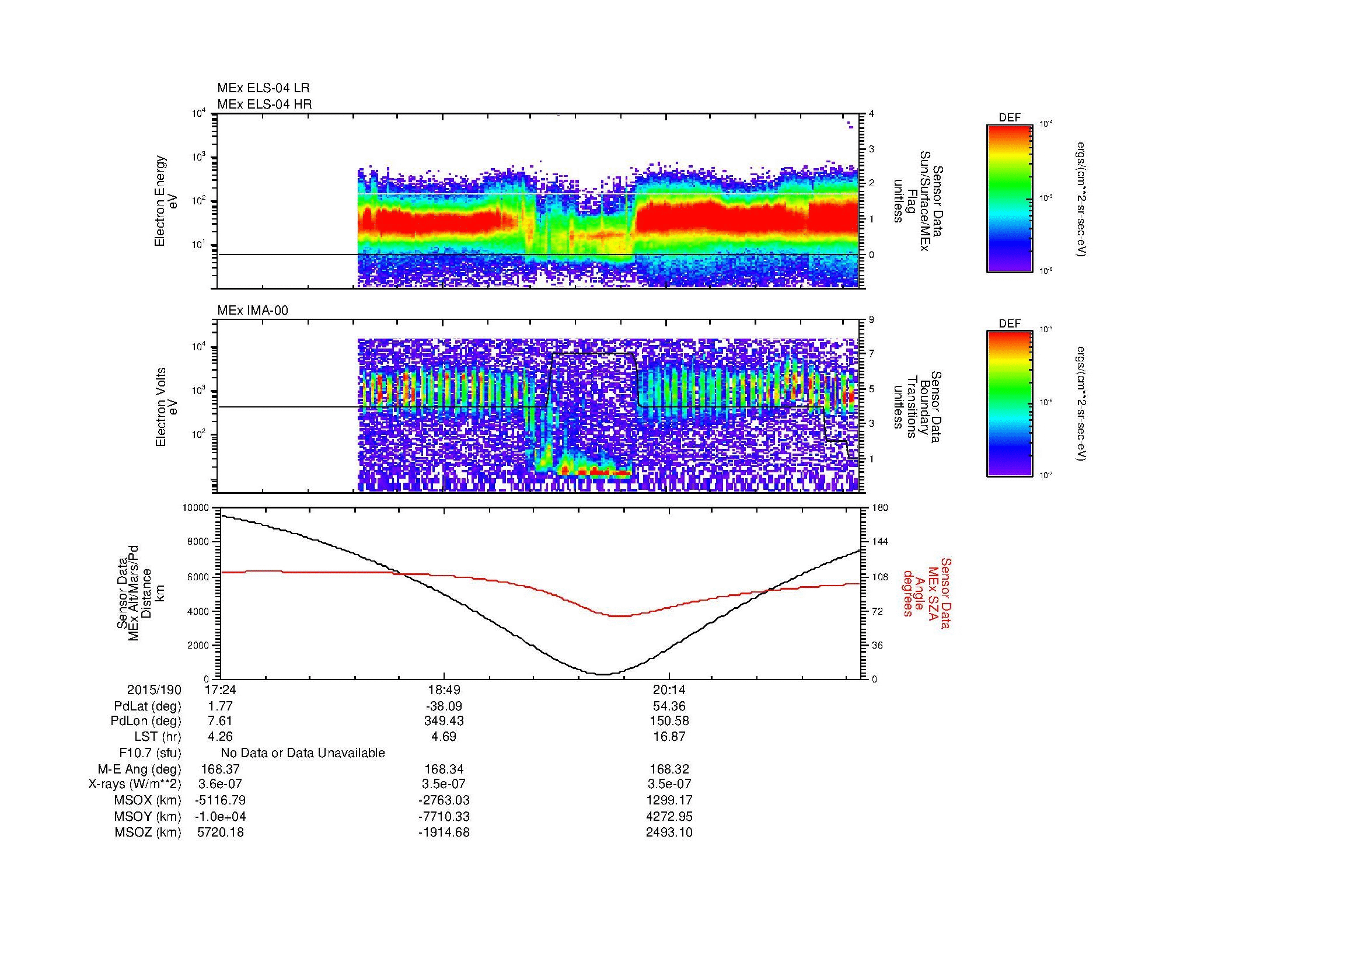
Task: Click PdLon value '150.58'
Action: pos(669,721)
